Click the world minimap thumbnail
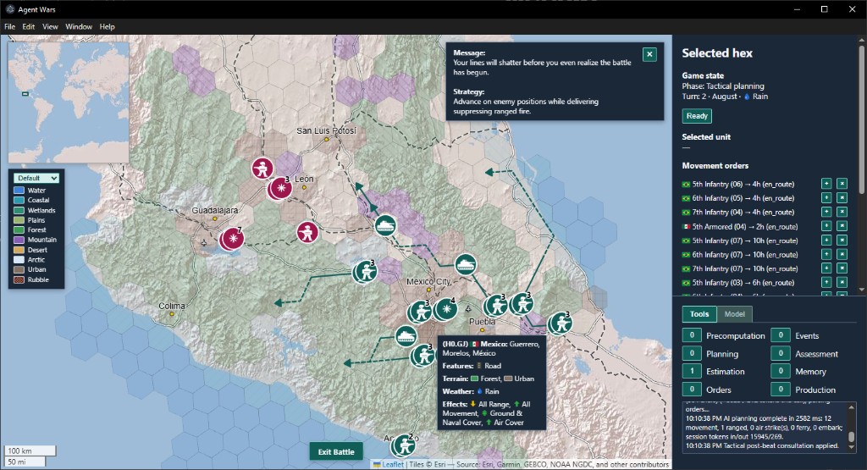The image size is (867, 470). [x=69, y=102]
